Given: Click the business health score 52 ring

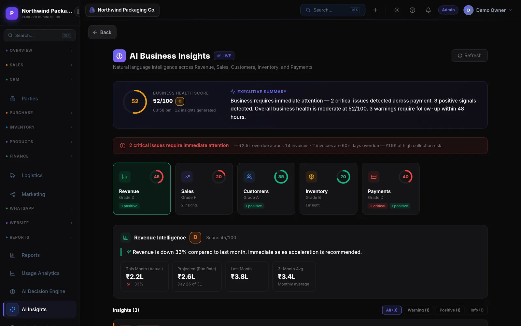Looking at the screenshot, I should [x=135, y=101].
